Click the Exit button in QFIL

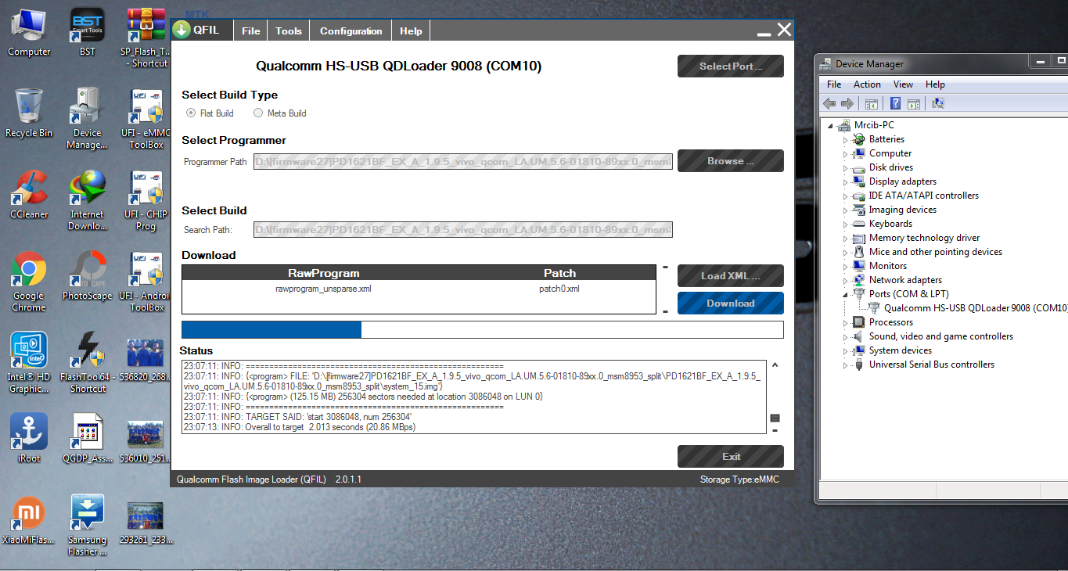[731, 457]
